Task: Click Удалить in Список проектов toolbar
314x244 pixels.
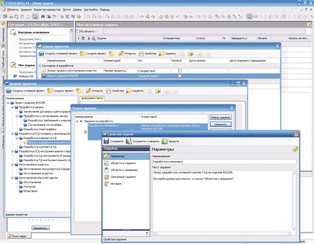Action: coord(168,54)
